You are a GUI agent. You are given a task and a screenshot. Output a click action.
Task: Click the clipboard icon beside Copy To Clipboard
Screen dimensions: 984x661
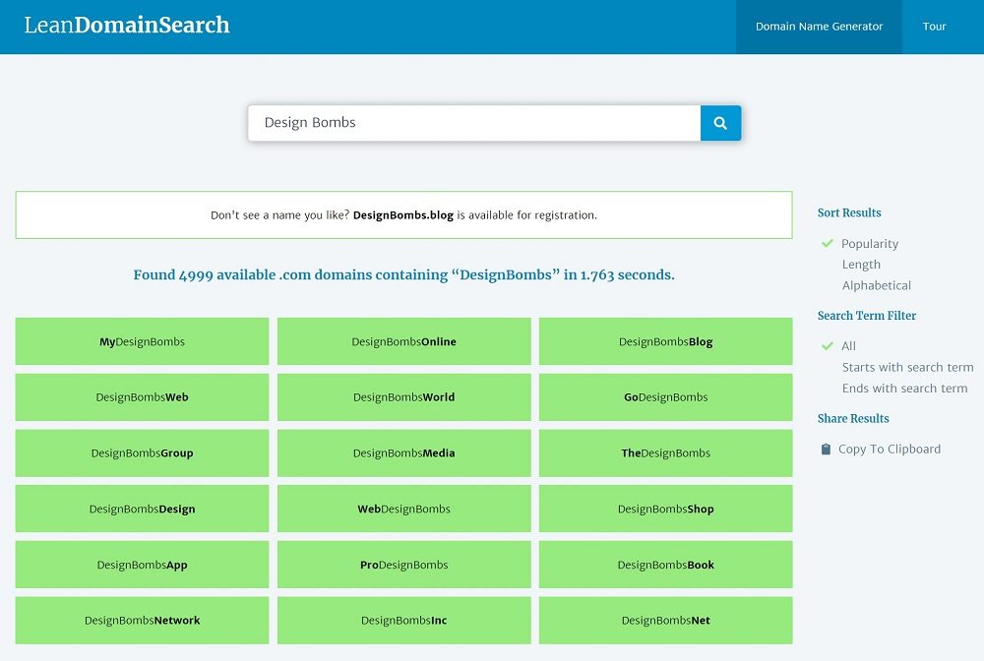pyautogui.click(x=826, y=450)
